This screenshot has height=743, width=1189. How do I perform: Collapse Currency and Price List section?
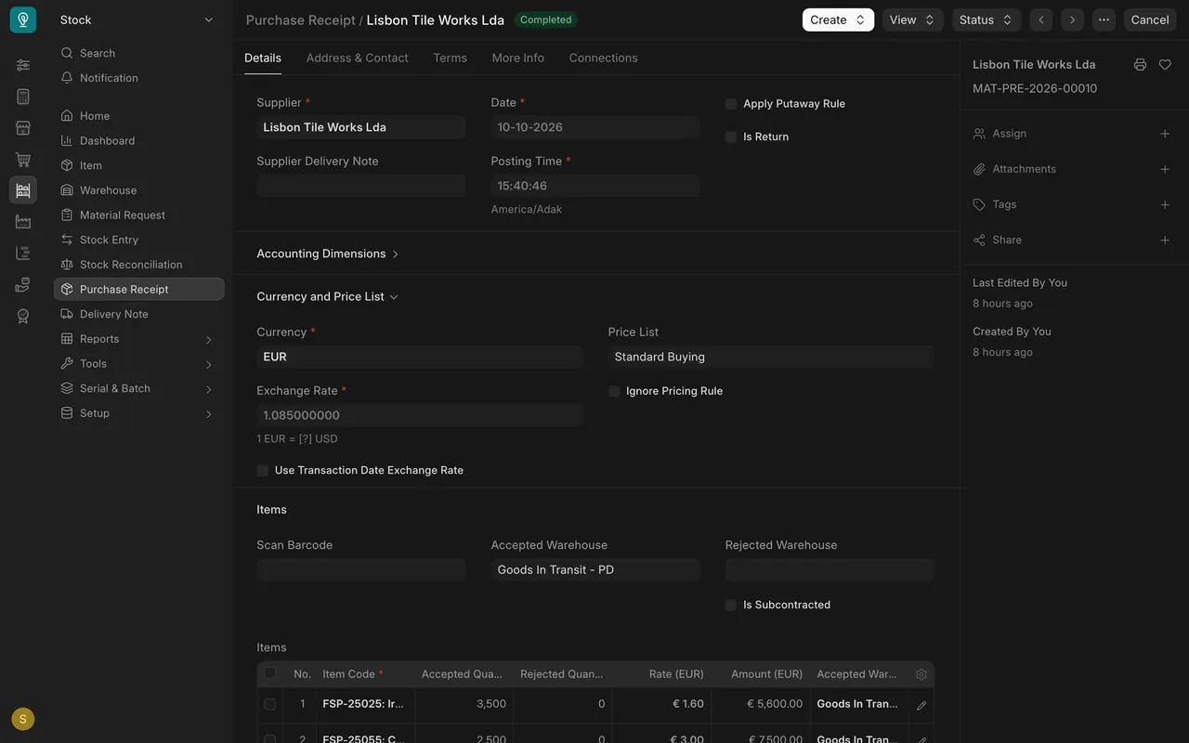(328, 296)
